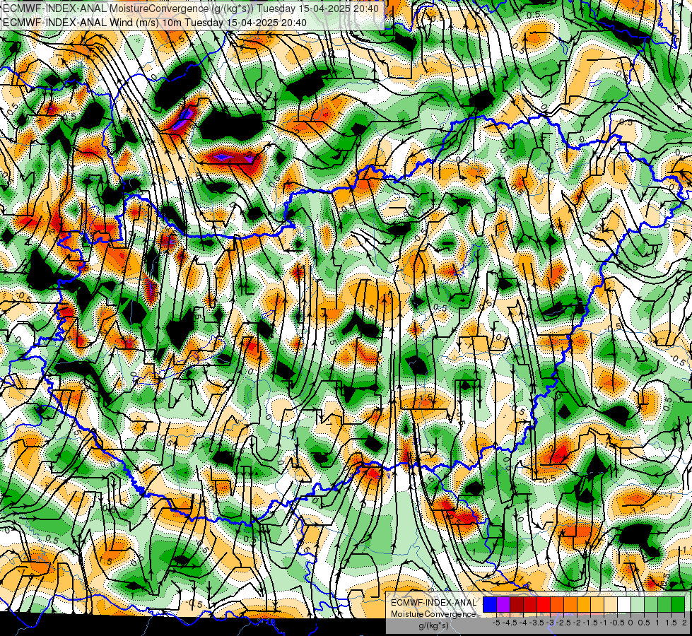Viewport: 692px width, 636px height.
Task: Click the -4.5 tick label on the legend
Action: point(510,623)
